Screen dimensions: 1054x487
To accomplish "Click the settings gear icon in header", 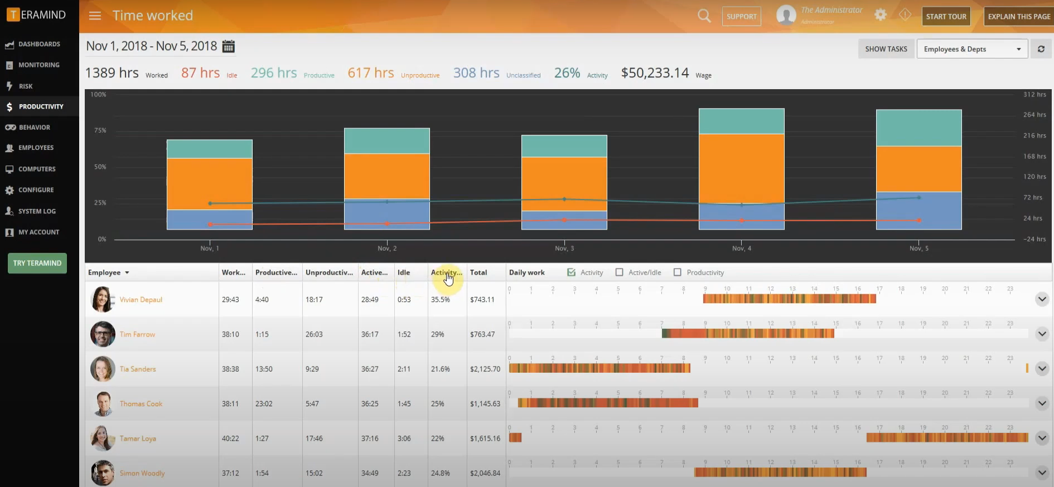I will click(x=881, y=15).
